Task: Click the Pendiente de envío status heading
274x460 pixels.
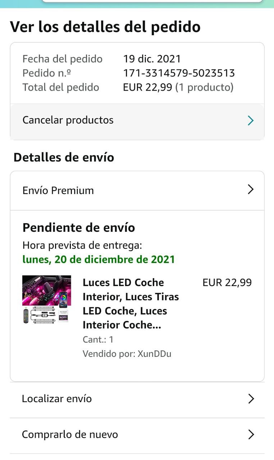Action: click(79, 227)
